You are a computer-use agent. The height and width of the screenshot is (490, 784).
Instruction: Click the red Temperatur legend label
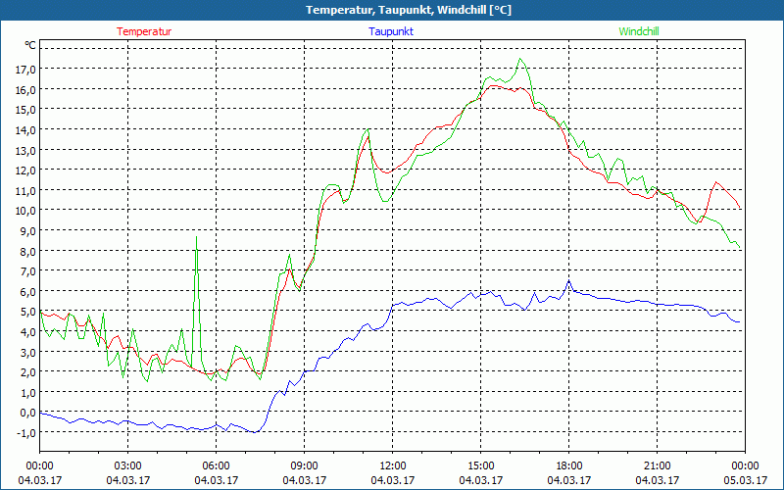coord(144,31)
